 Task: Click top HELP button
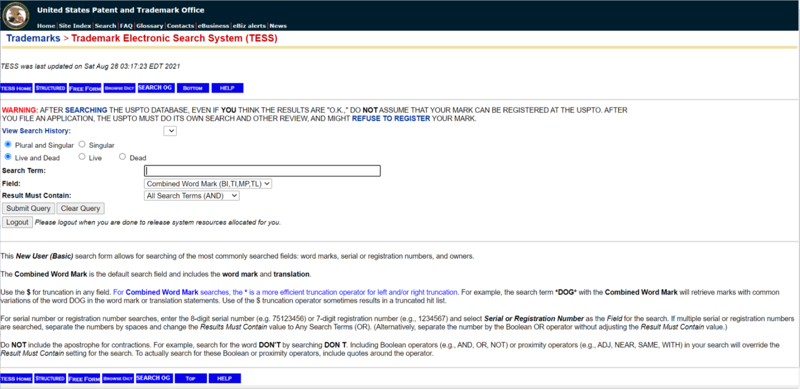click(x=227, y=89)
